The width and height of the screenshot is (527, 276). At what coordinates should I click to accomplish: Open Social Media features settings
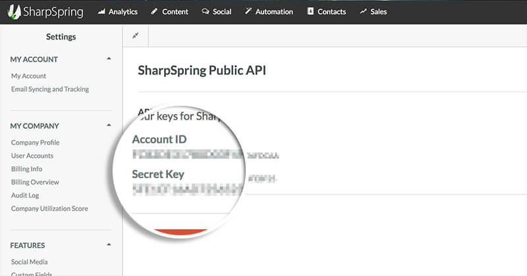pyautogui.click(x=29, y=262)
